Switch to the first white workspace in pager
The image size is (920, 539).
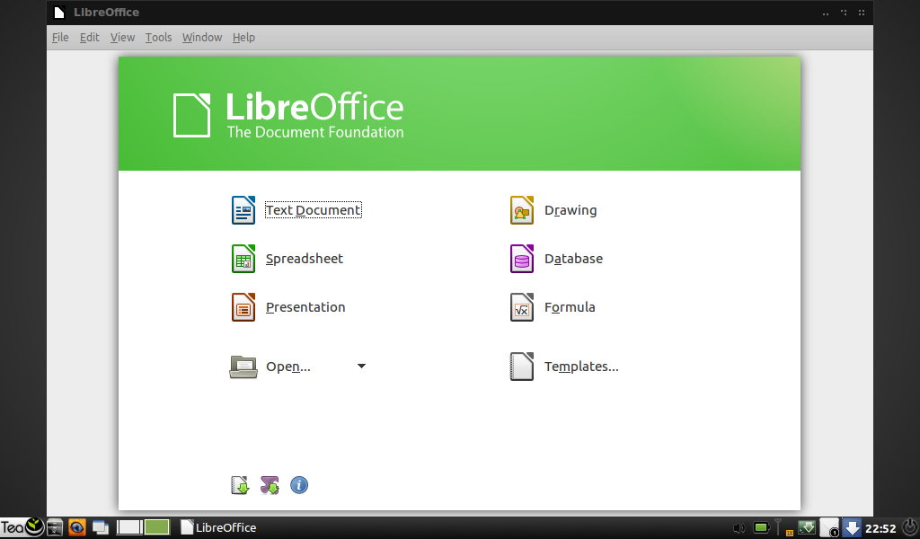coord(129,527)
